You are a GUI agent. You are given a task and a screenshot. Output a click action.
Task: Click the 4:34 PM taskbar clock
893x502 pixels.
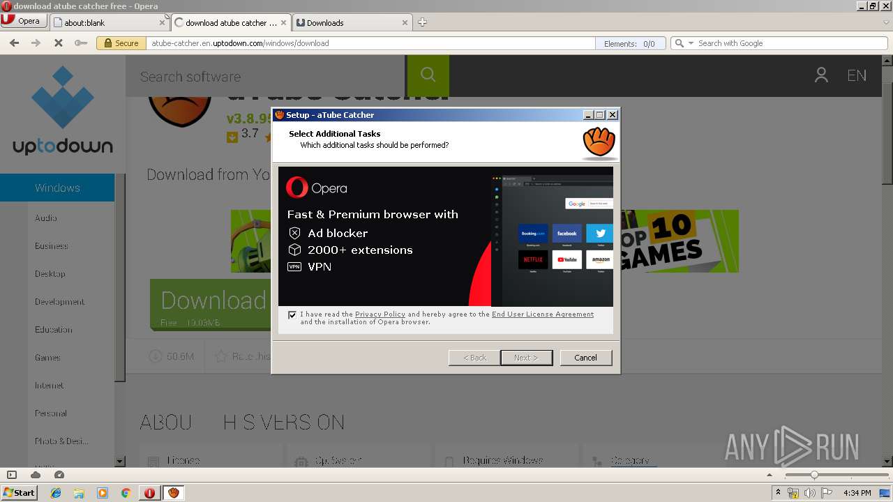[x=857, y=493]
